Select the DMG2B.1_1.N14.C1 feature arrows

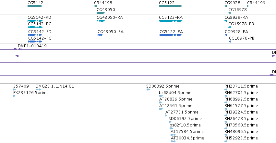point(38,89)
